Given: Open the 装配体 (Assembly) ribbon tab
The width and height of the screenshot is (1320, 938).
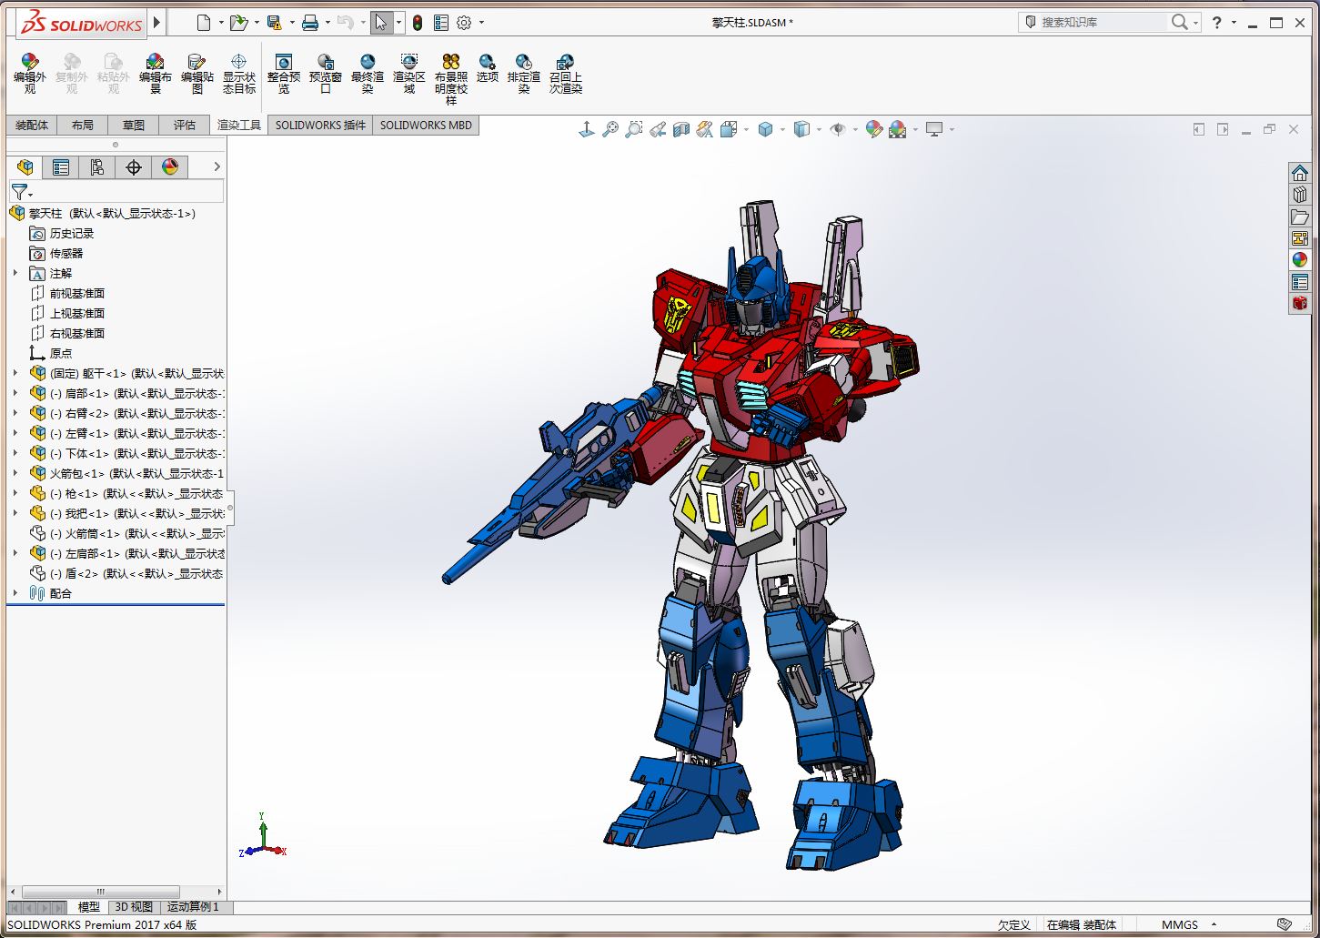Looking at the screenshot, I should 32,126.
